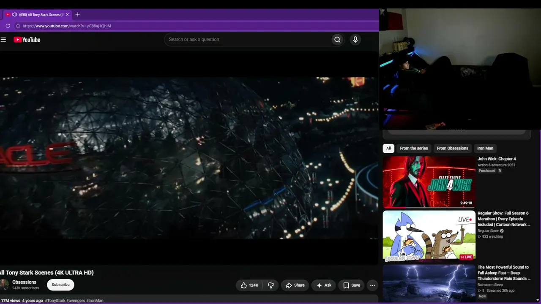Open the YouTube guide hamburger menu

click(3, 40)
